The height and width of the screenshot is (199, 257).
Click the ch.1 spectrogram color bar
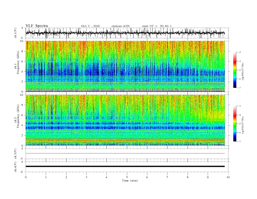[235, 70]
